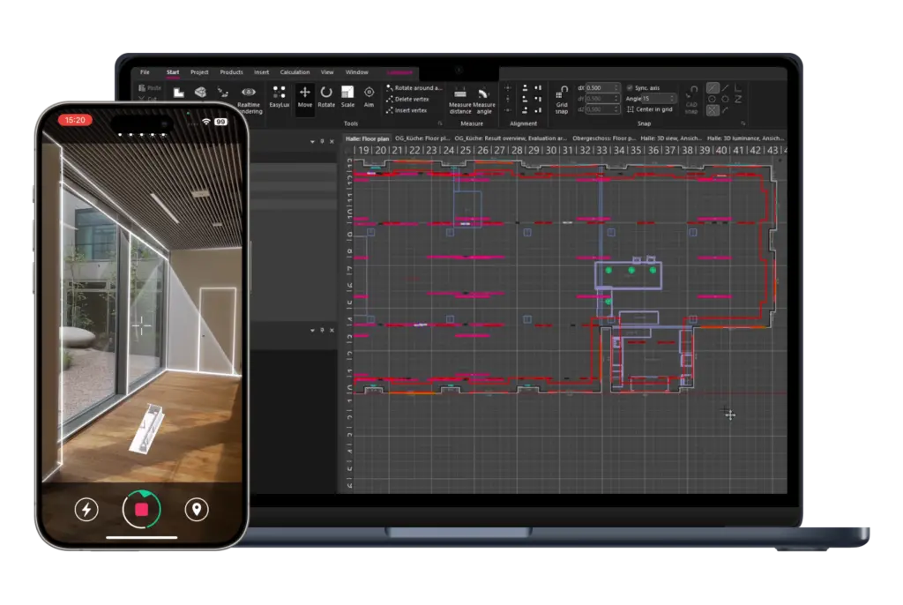Activate the Scale tool
The image size is (903, 605).
point(348,93)
